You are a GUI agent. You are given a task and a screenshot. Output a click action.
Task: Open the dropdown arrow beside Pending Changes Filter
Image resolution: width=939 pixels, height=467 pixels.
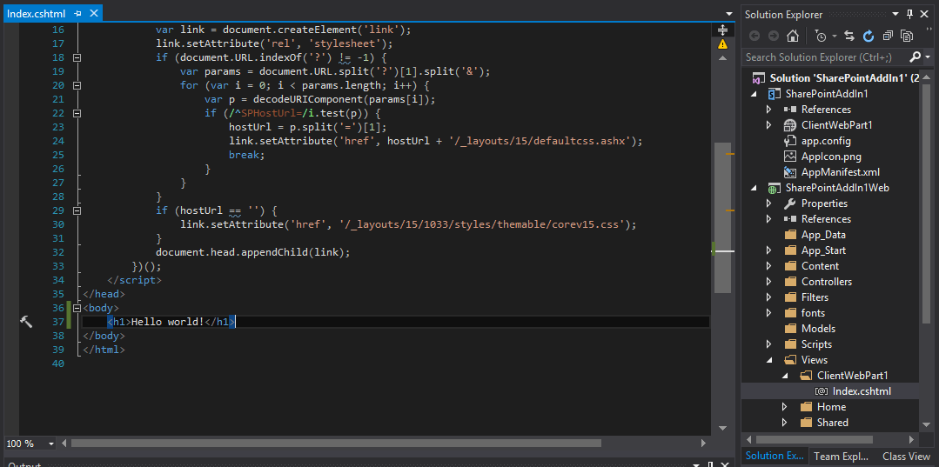pos(834,37)
